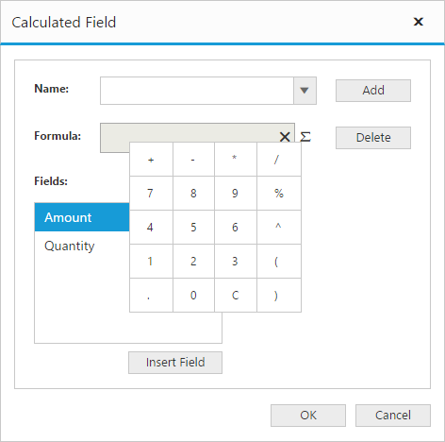Select Amount in the Fields list
445x442 pixels.
[x=82, y=217]
